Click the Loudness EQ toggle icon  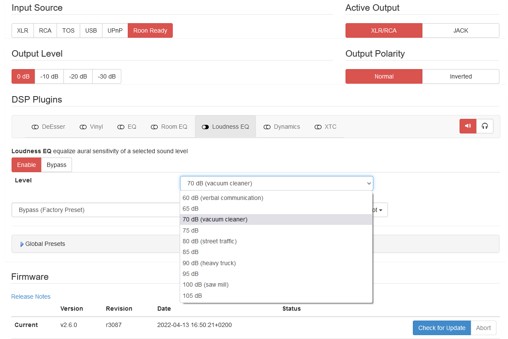pos(205,127)
